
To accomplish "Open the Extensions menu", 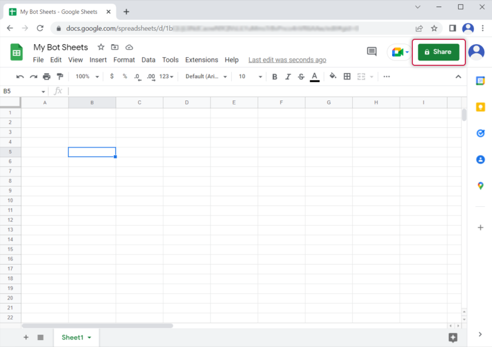I will click(x=201, y=60).
